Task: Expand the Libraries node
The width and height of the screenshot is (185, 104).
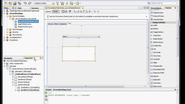Action: click(7, 32)
